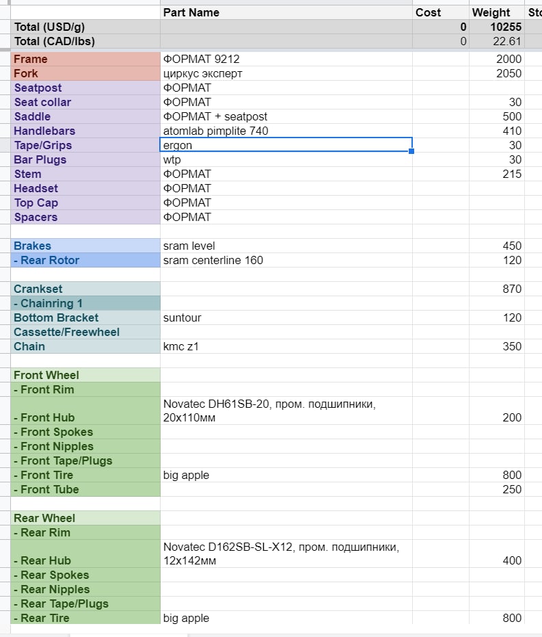Select the Saddle weight 500
542x637 pixels.
(x=497, y=116)
